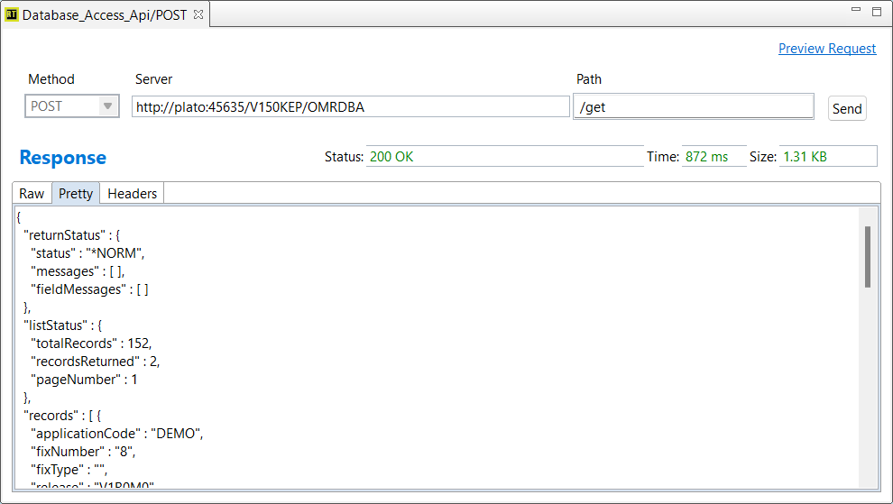Click the Status field showing 200 OK
The image size is (893, 504).
click(503, 157)
